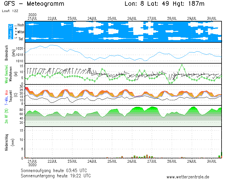
Task: Click the "T-Min, Max" temperature label
Action: [6, 97]
